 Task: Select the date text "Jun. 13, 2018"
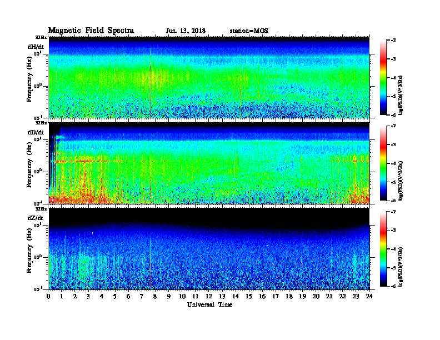pyautogui.click(x=186, y=31)
